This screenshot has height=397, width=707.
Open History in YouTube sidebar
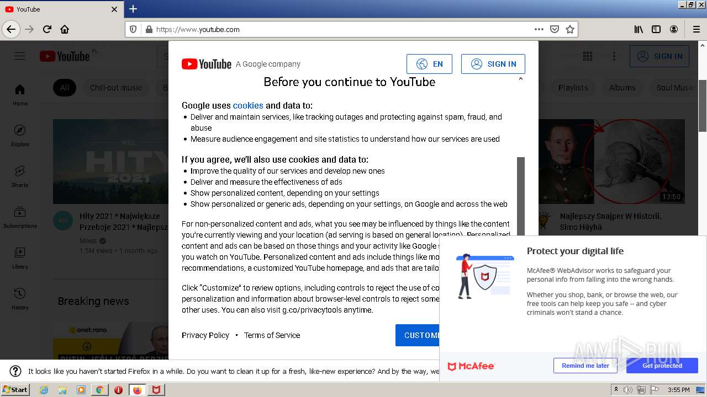click(x=20, y=299)
